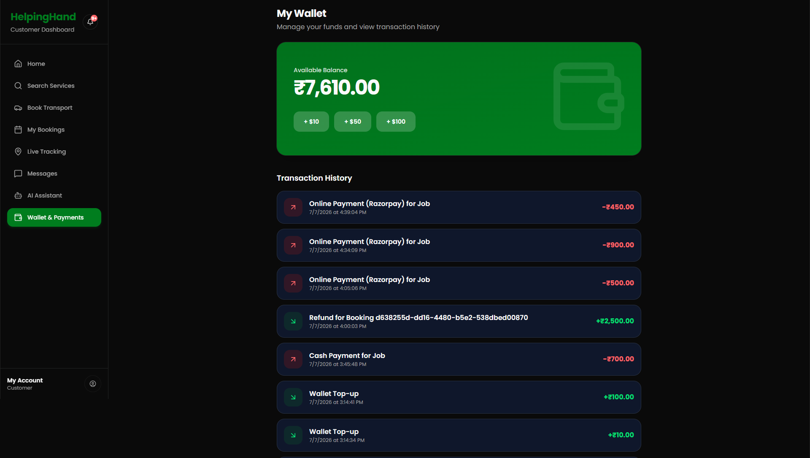Click timestamp 7/7/2026 at 3:14:41 PM
Viewport: 810px width, 458px height.
point(336,402)
